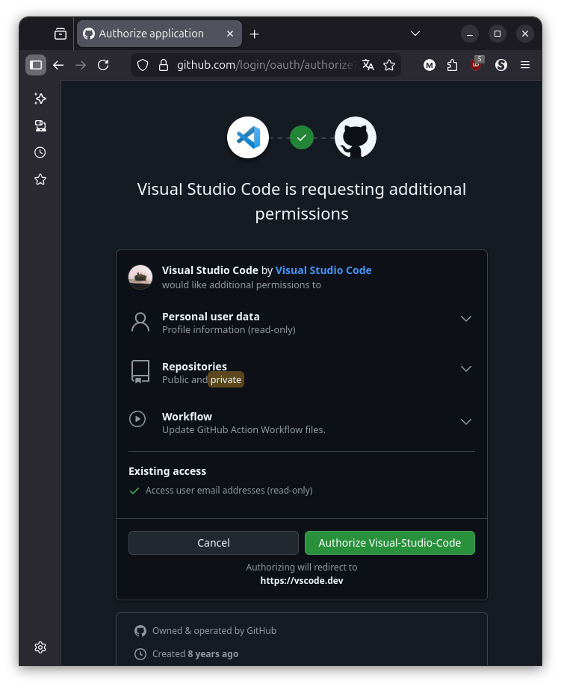Open the application hamburger menu
The width and height of the screenshot is (561, 687).
525,65
